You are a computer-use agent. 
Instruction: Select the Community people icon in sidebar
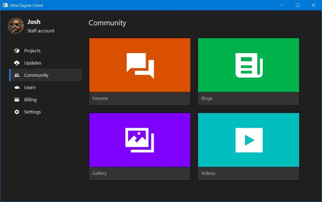[17, 75]
